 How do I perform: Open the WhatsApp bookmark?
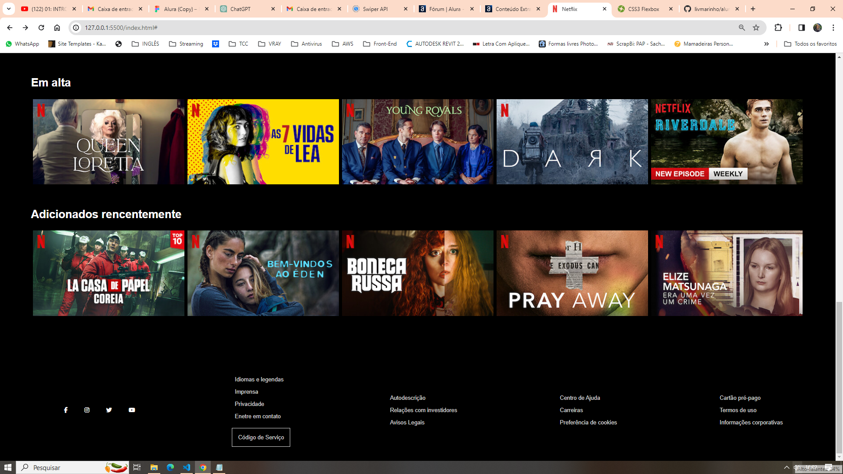click(x=22, y=44)
